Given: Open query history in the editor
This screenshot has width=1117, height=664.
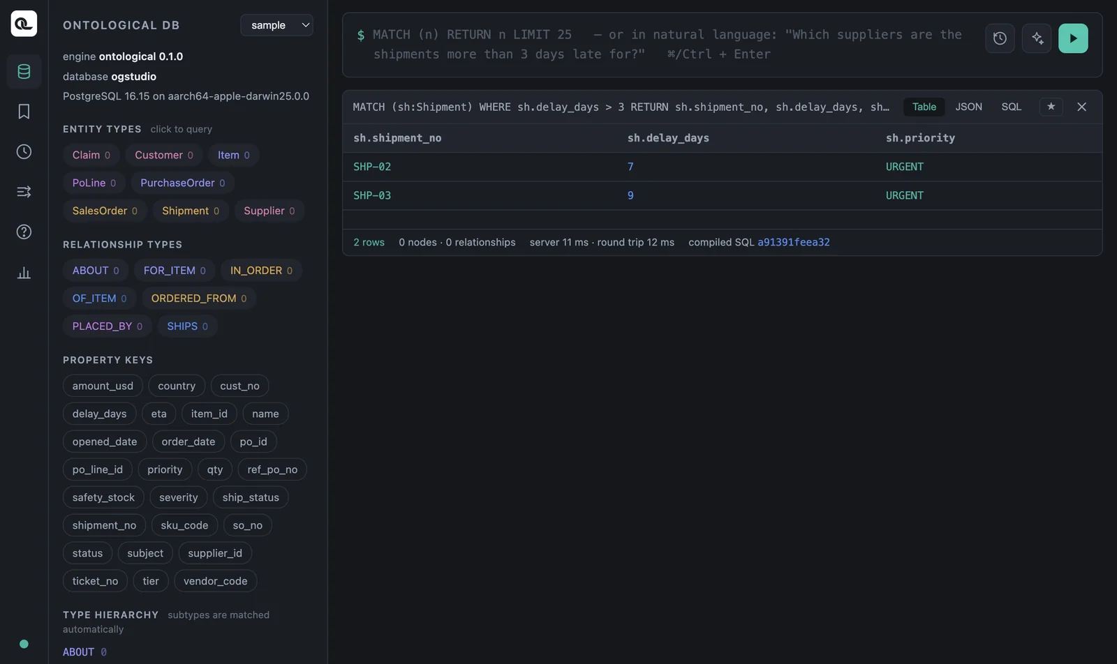Looking at the screenshot, I should point(1000,38).
